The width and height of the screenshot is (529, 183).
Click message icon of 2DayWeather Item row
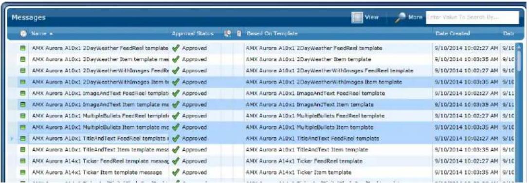tap(23, 59)
